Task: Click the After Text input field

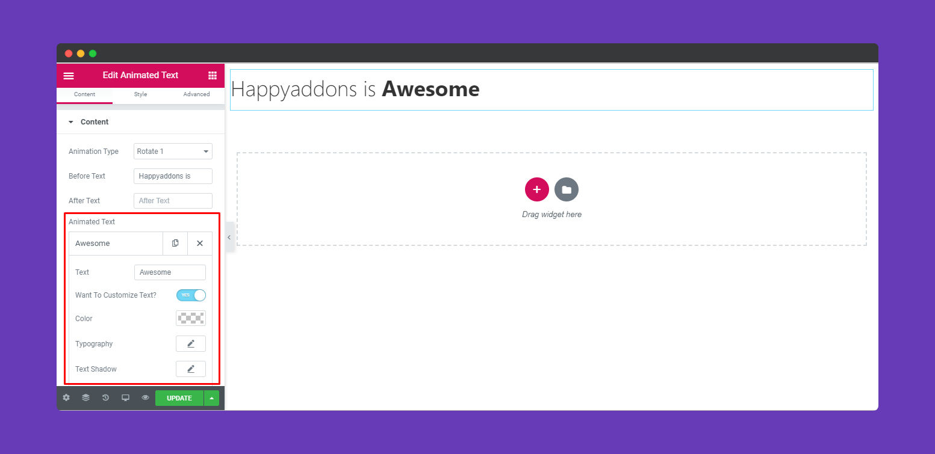Action: tap(173, 201)
